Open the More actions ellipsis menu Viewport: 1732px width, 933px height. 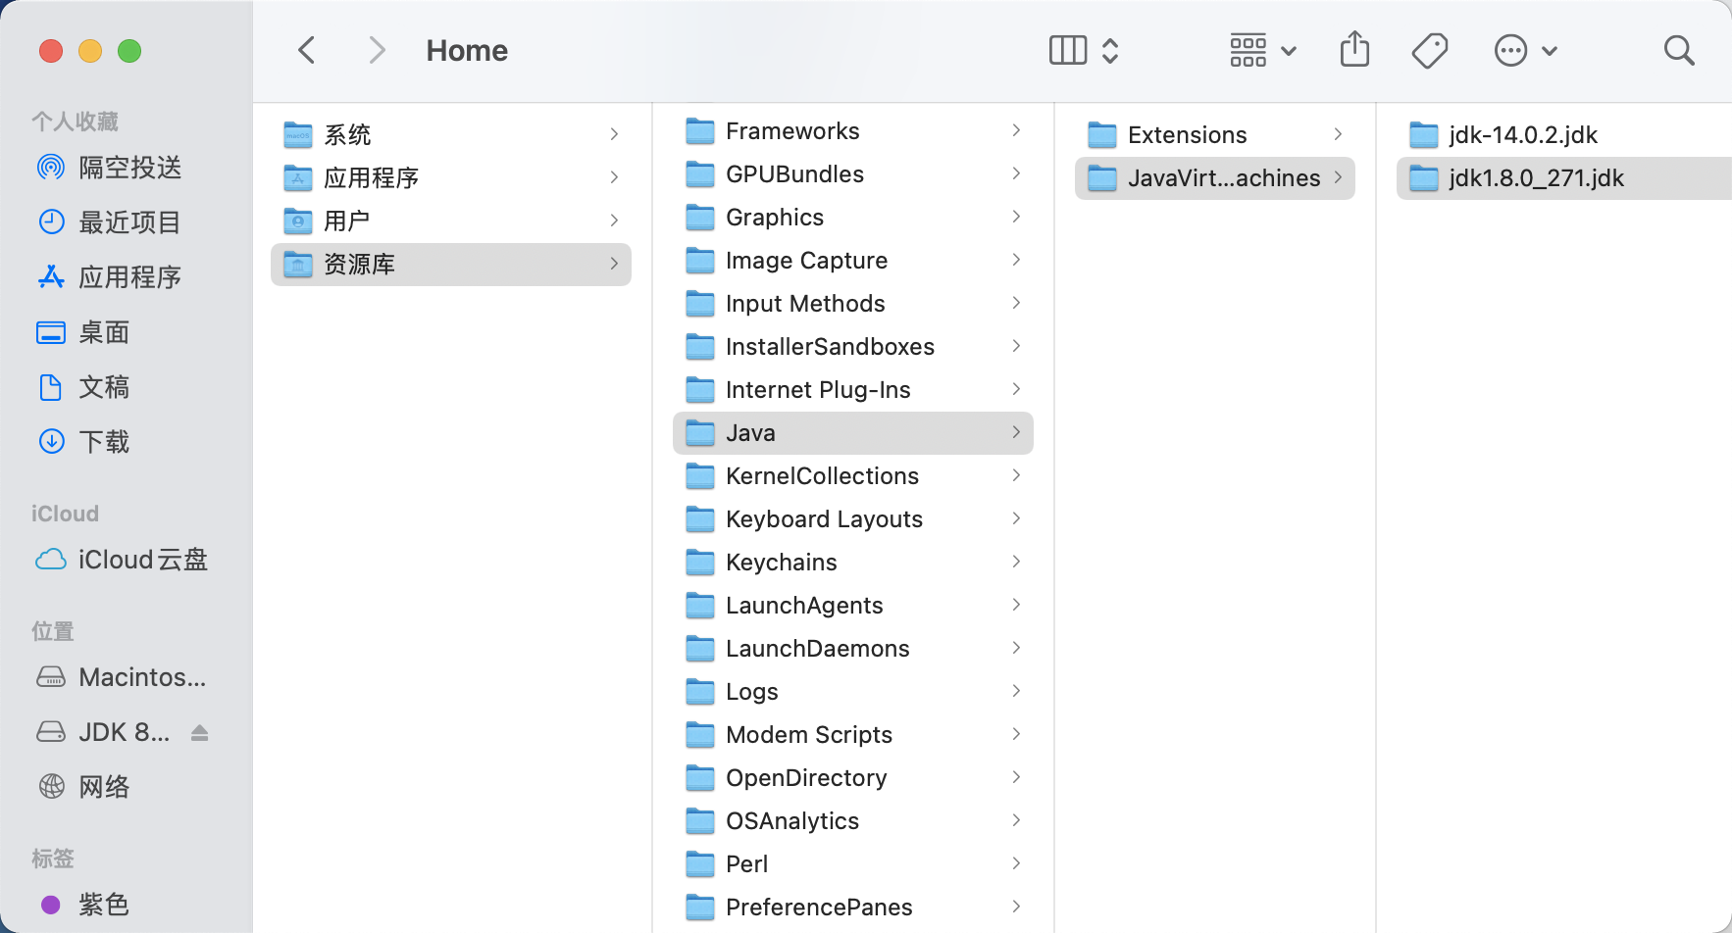[x=1525, y=50]
